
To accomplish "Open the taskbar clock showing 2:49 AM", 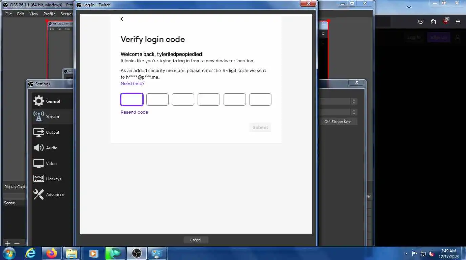I will 449,254.
